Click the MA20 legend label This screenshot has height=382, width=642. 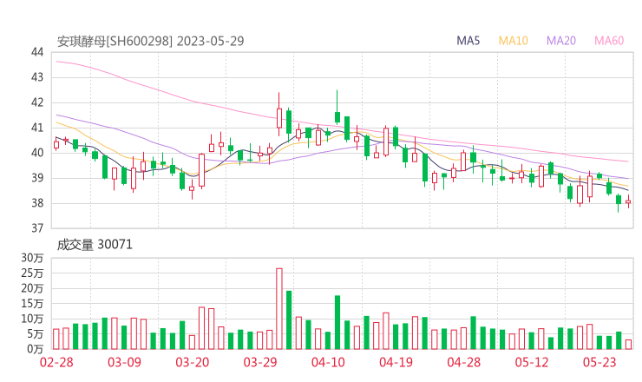click(x=561, y=41)
